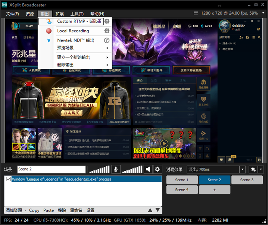Click the microphone mute icon
This screenshot has width=268, height=225.
116,169
